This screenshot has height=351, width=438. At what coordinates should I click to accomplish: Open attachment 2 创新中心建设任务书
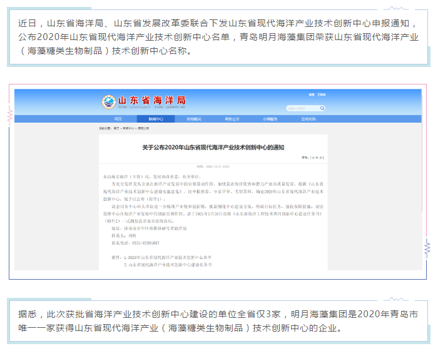click(168, 265)
